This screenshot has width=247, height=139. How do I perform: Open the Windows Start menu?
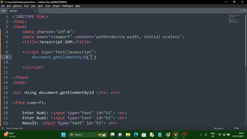[63, 135]
